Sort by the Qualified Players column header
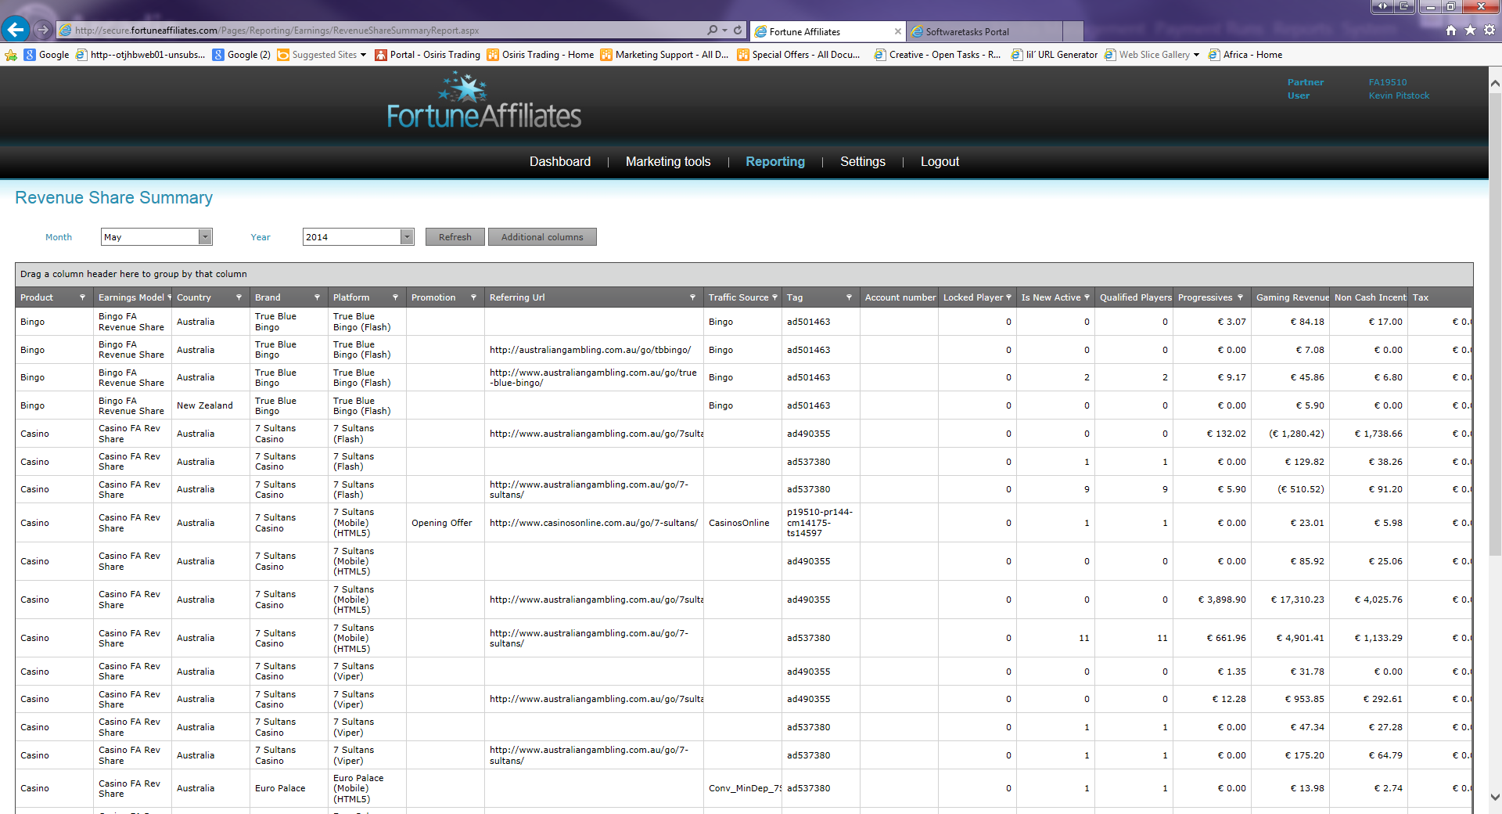Screen dimensions: 1502x814 coord(1134,297)
